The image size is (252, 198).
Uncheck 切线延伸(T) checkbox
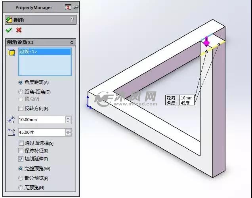[21, 159]
